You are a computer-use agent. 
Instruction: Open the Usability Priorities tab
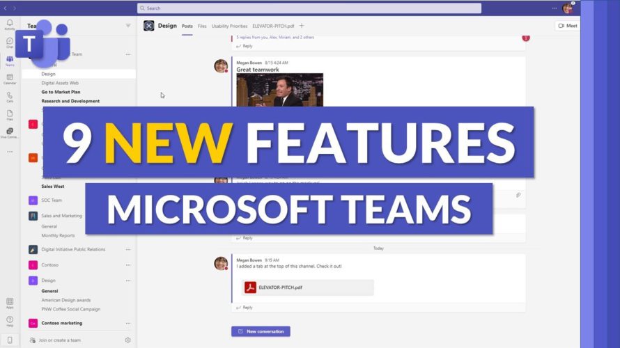229,26
